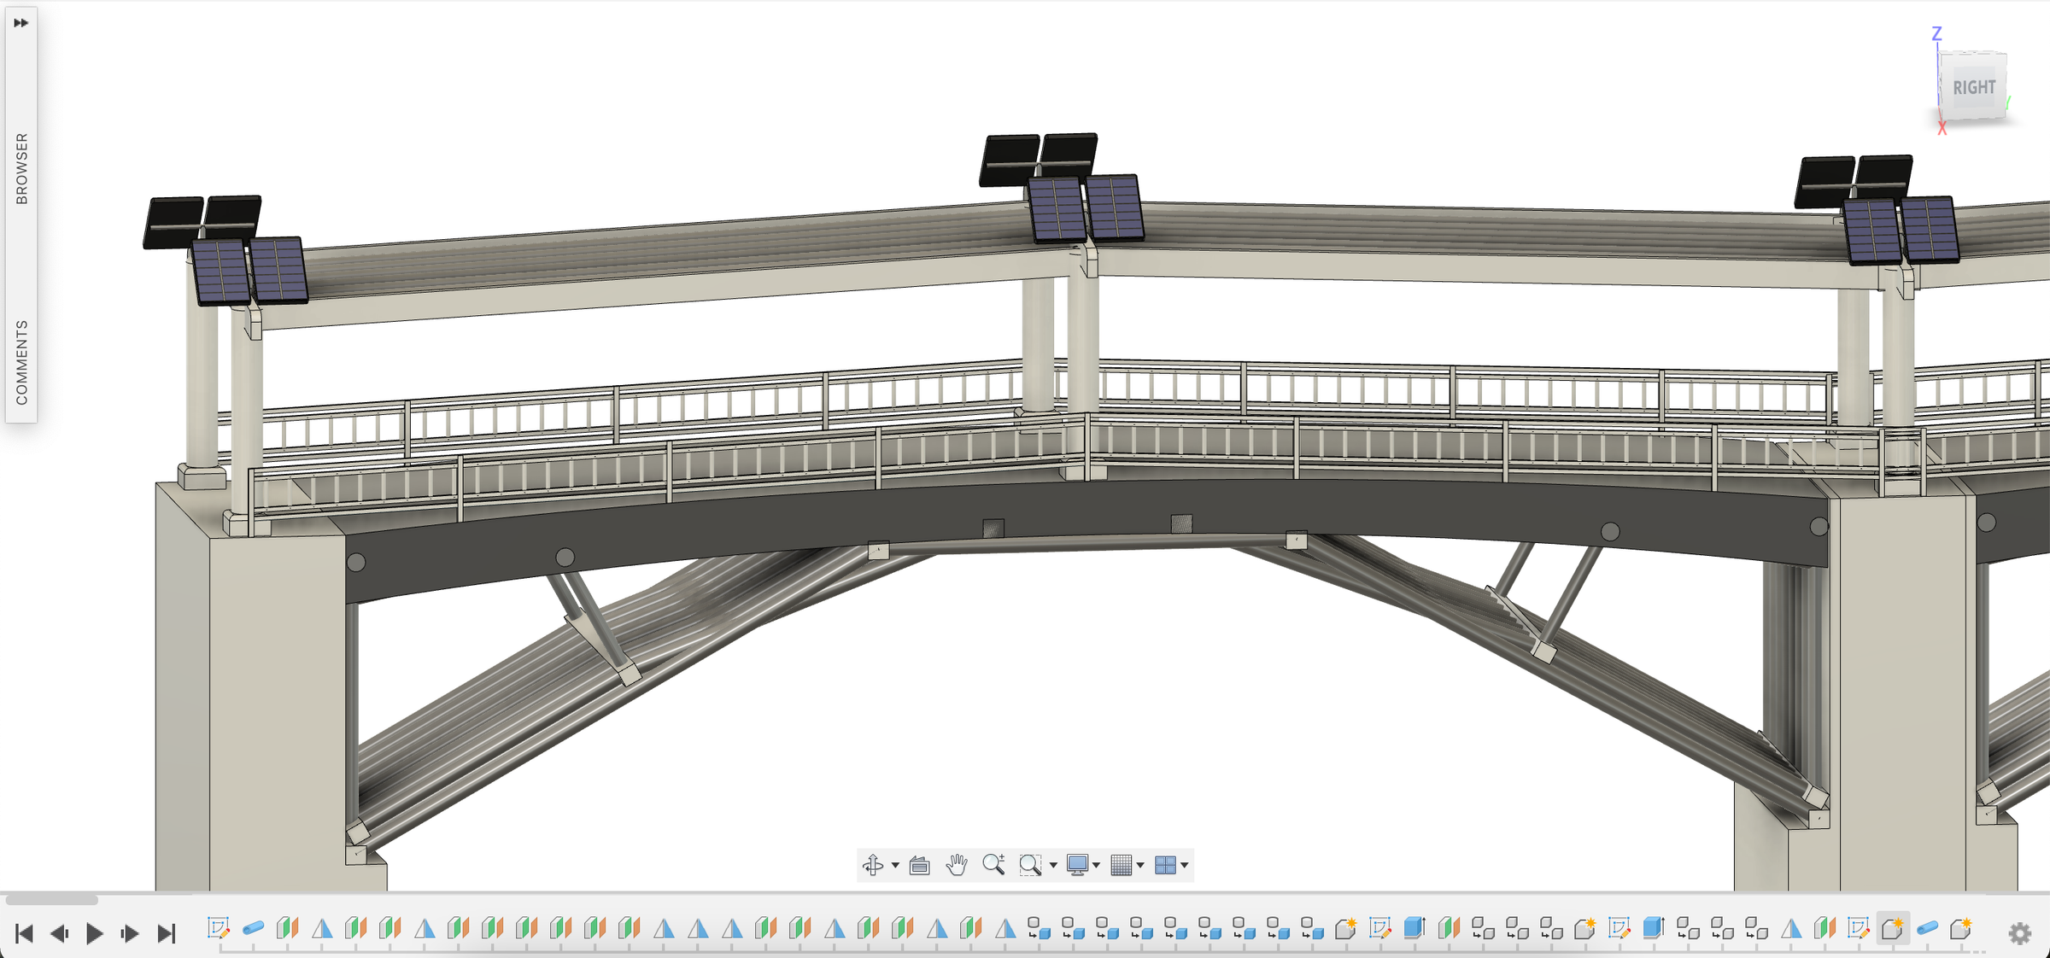Select the Zoom Window tool
This screenshot has height=958, width=2050.
[1032, 865]
